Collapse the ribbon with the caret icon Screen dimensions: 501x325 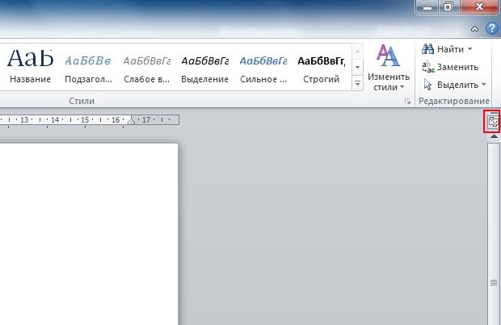tap(475, 29)
